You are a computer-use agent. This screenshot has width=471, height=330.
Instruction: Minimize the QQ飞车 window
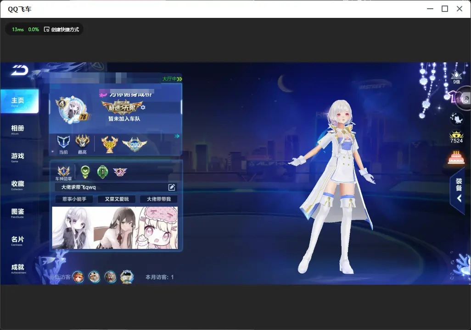pyautogui.click(x=430, y=9)
